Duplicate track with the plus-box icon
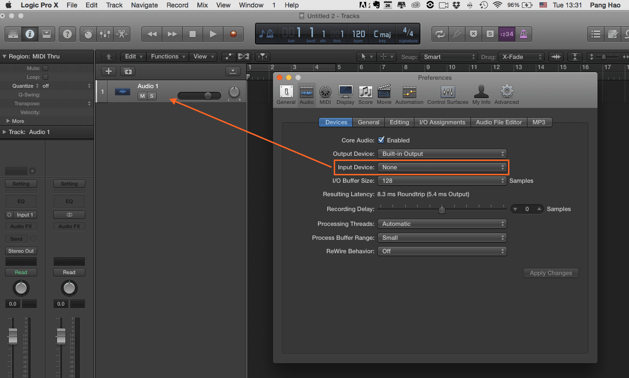Screen dimensions: 629x378 click(127, 71)
